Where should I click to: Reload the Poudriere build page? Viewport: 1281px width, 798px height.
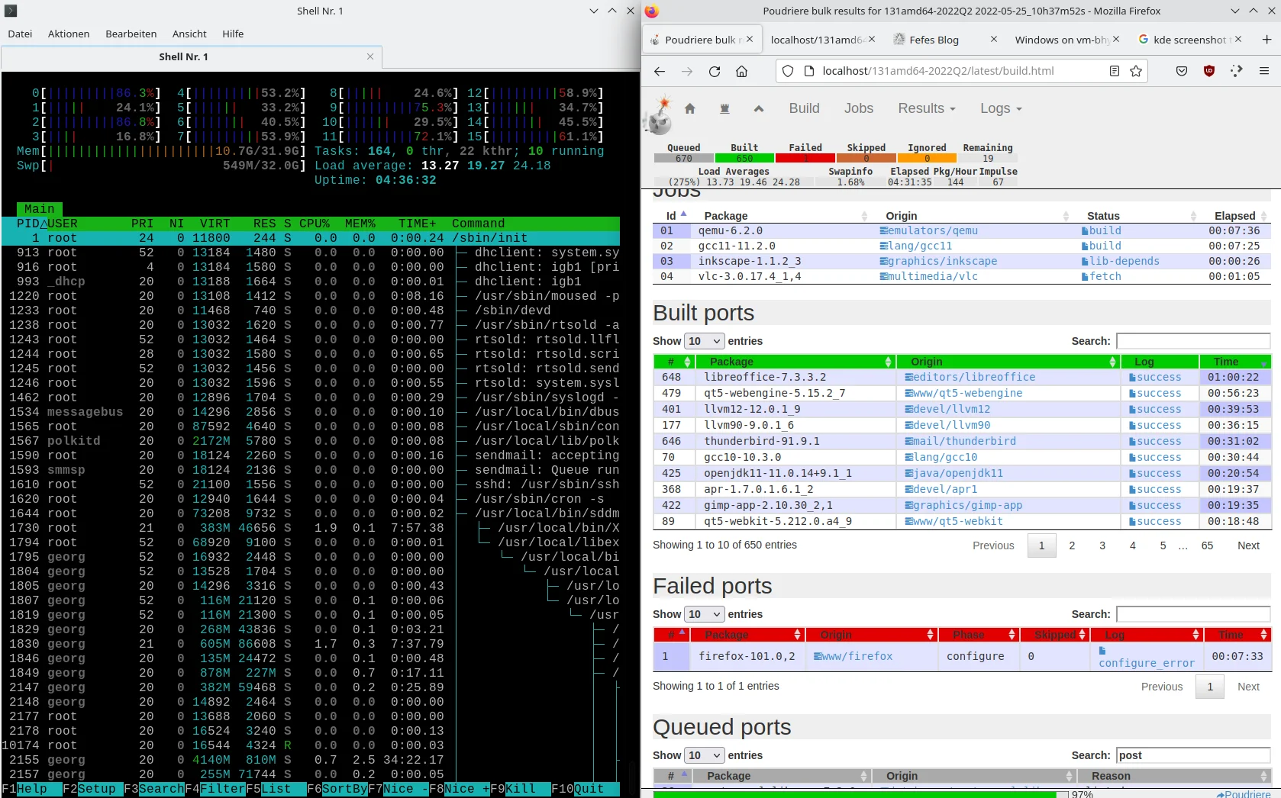click(x=715, y=71)
